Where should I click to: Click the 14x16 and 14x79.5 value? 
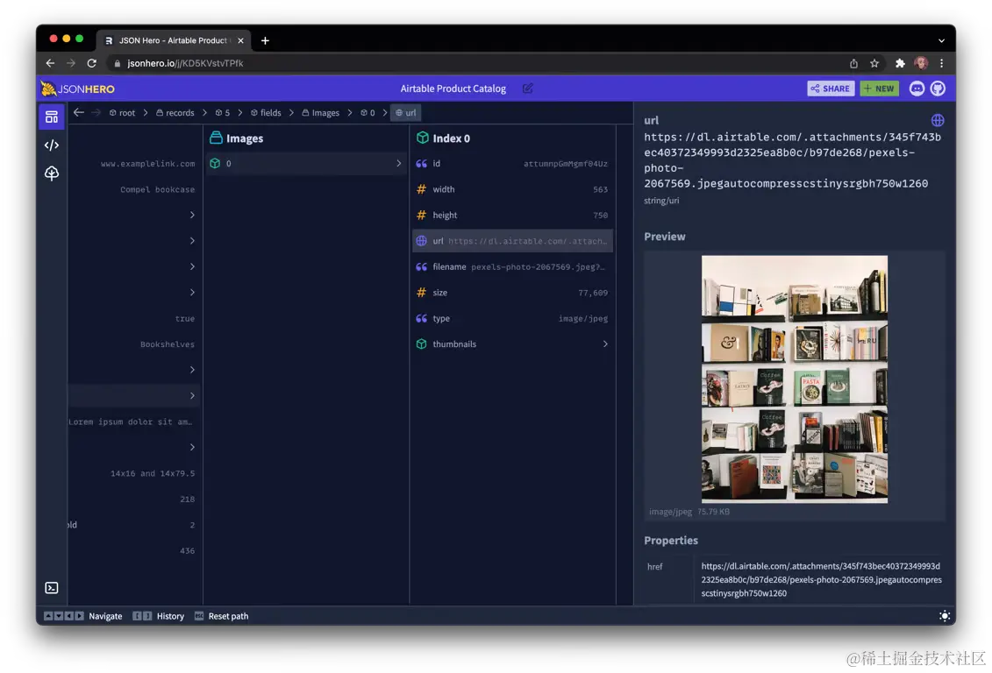tap(153, 473)
